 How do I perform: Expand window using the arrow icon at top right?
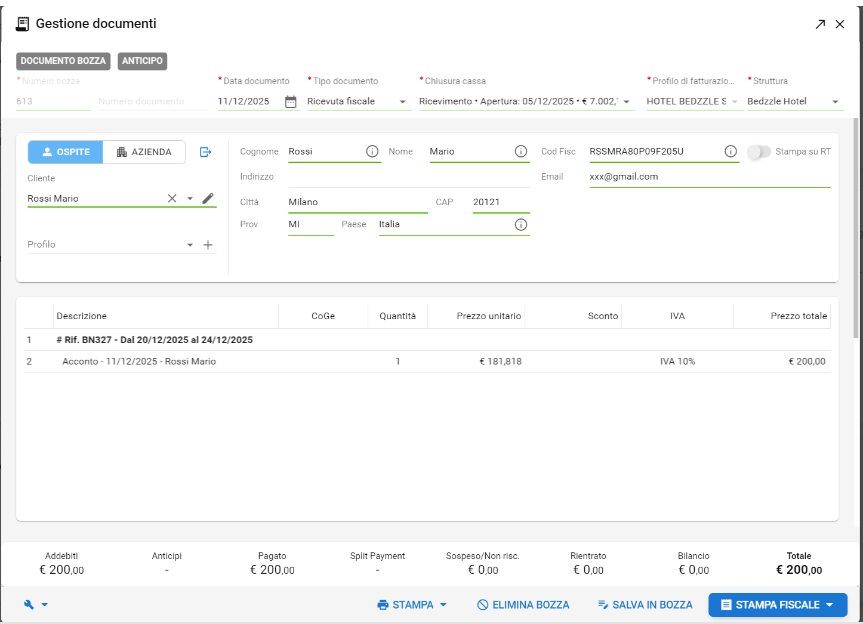click(x=820, y=24)
